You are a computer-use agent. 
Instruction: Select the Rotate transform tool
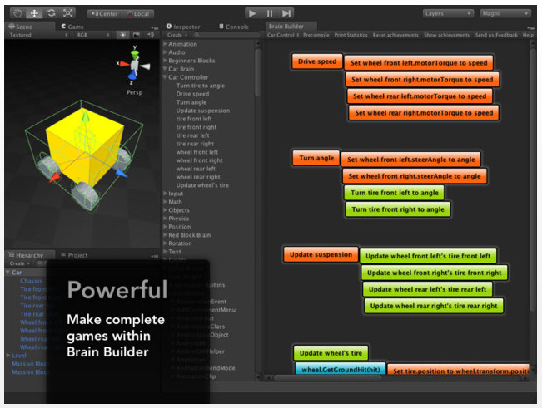coord(51,13)
